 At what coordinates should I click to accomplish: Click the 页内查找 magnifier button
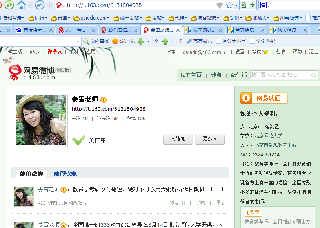click(96, 41)
